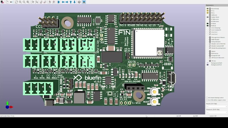Pan the board up with arrow
The height and width of the screenshot is (128, 228).
tap(71, 2)
